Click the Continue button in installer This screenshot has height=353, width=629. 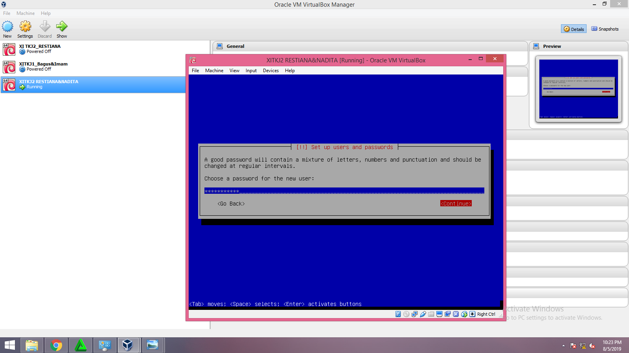pos(456,204)
